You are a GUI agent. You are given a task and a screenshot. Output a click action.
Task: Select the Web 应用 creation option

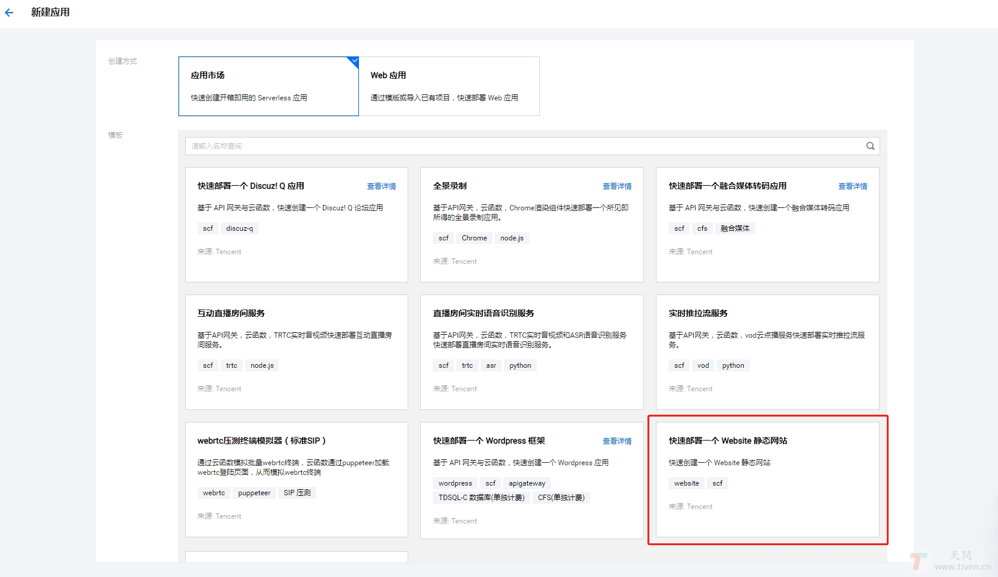coord(449,86)
